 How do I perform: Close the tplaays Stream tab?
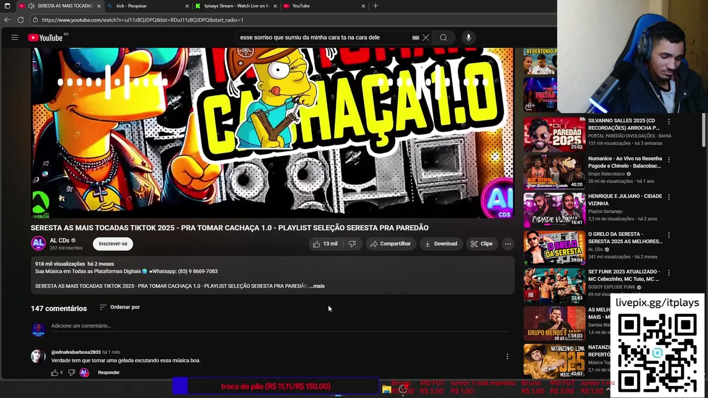coord(275,6)
